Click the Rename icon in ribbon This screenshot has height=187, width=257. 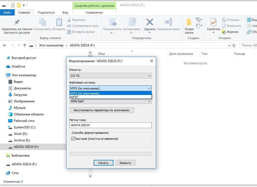[168, 22]
